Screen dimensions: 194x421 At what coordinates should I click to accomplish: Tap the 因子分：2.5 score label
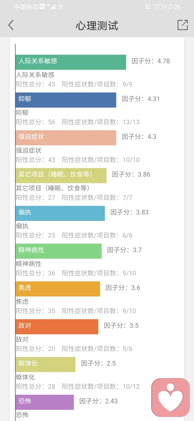point(98,363)
